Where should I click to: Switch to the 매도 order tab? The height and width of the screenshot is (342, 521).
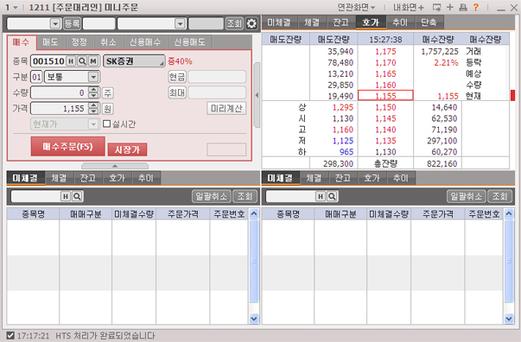pos(50,42)
